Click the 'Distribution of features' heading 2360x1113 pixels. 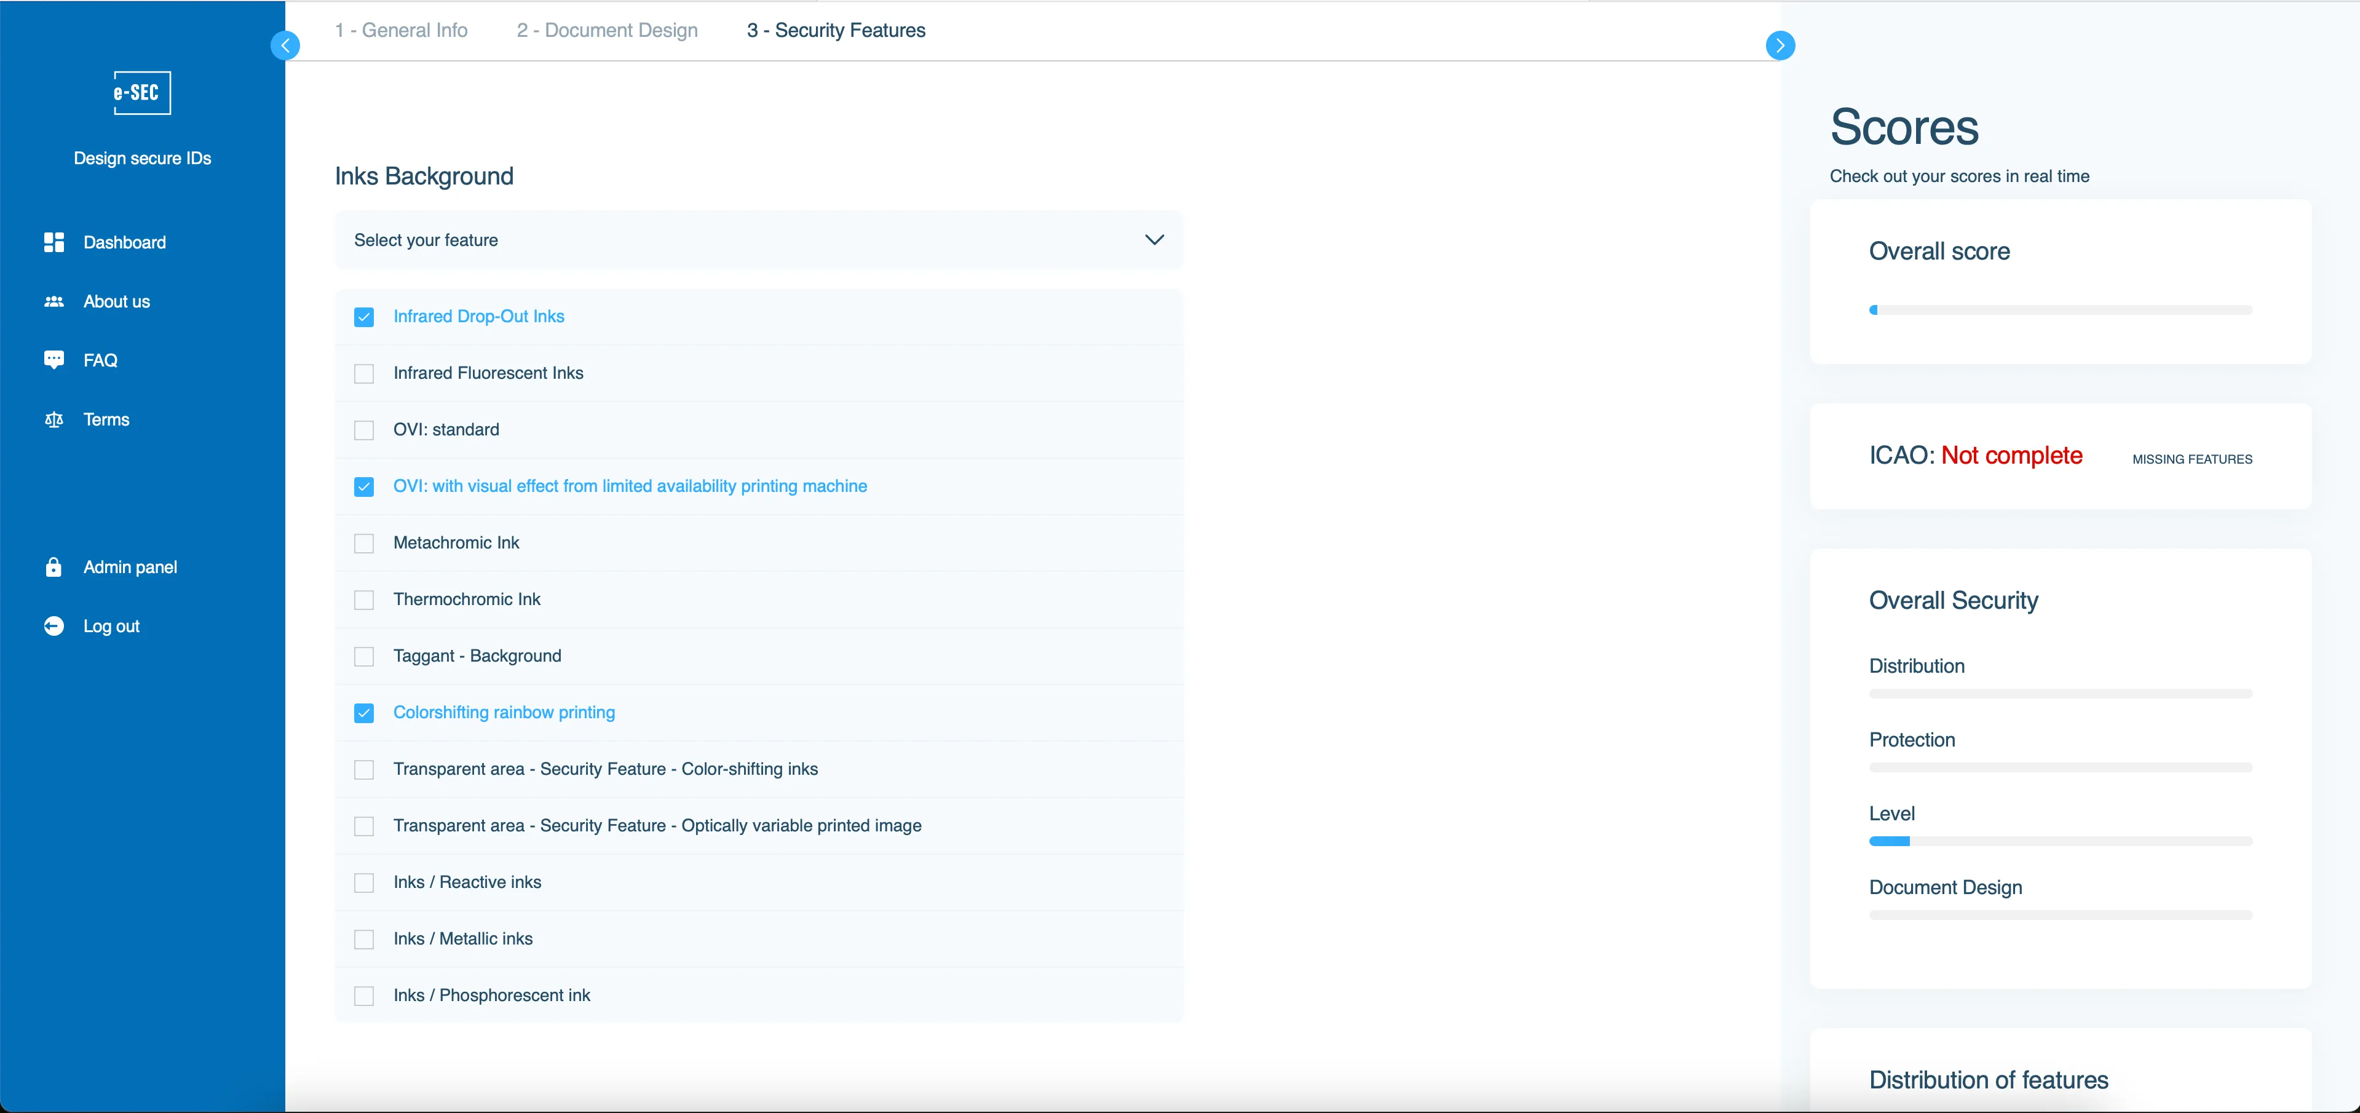(x=1988, y=1080)
